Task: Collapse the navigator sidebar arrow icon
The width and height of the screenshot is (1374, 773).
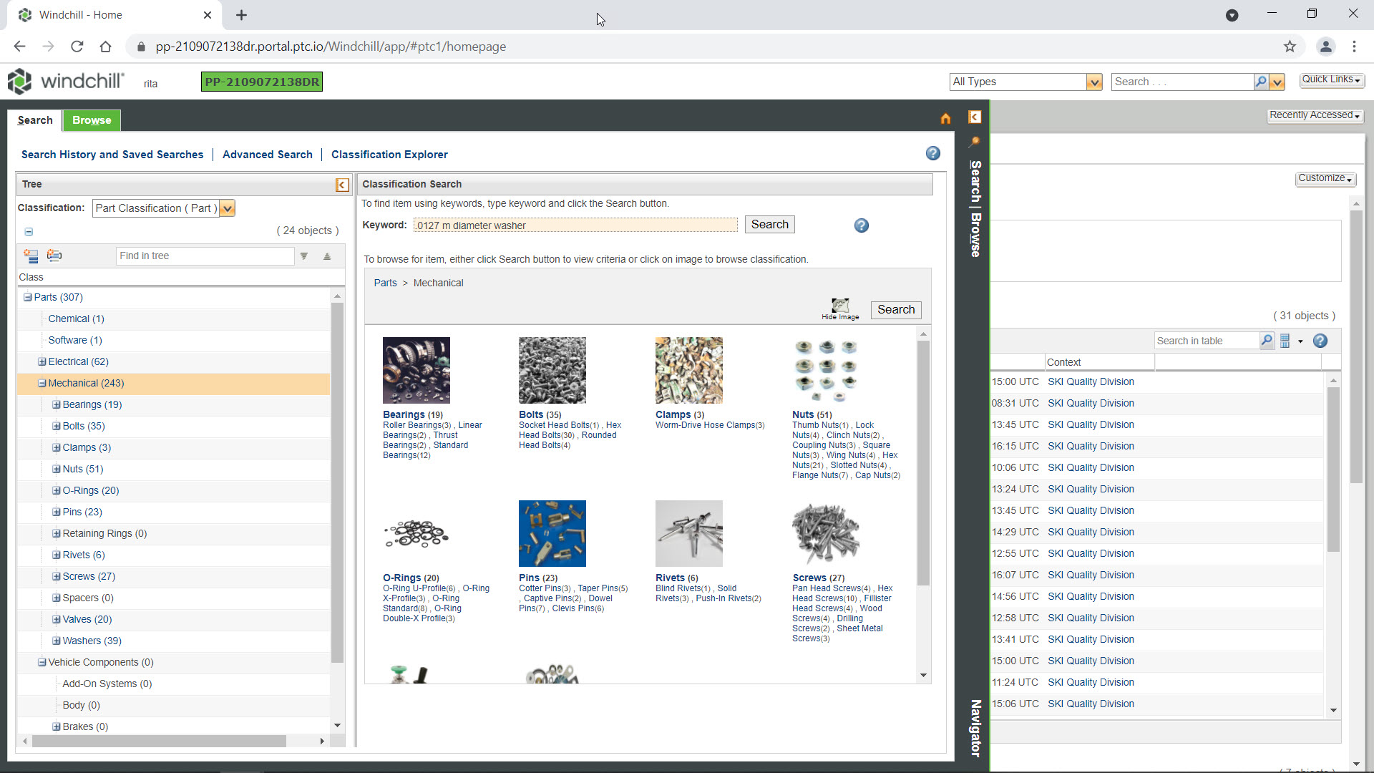Action: click(x=975, y=117)
